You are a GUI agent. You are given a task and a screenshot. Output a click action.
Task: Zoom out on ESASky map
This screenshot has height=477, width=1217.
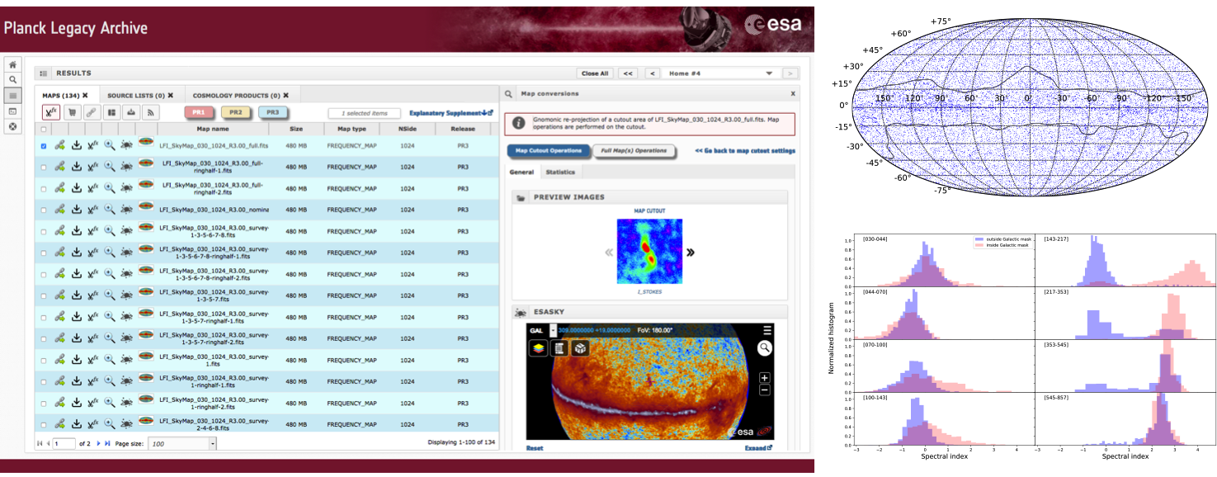point(765,390)
